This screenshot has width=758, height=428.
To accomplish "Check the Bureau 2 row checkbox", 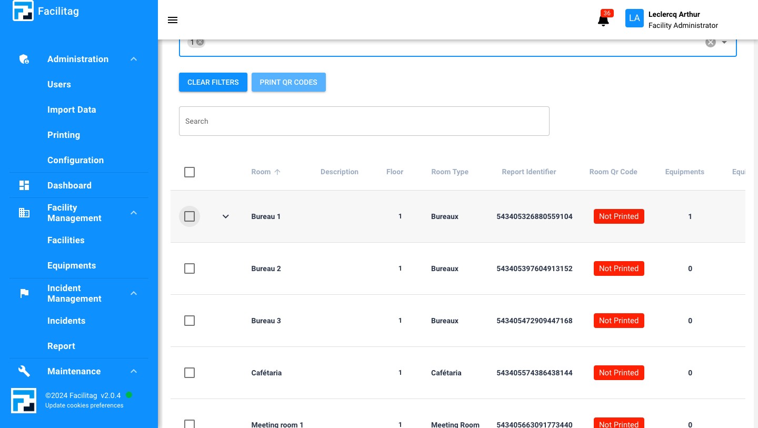I will pyautogui.click(x=189, y=268).
